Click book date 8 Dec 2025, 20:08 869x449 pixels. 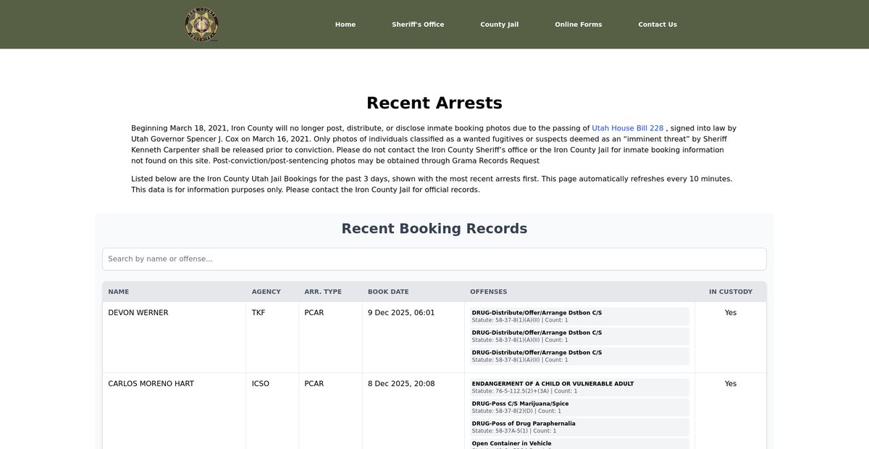pyautogui.click(x=401, y=384)
